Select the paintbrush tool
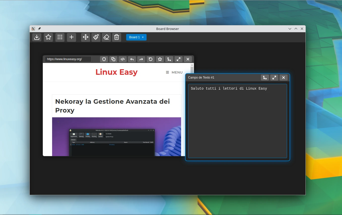This screenshot has width=342, height=215. click(x=96, y=37)
